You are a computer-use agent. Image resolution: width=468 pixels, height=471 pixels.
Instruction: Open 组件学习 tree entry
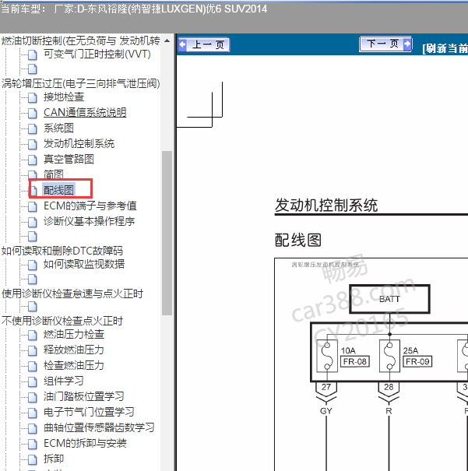pyautogui.click(x=64, y=381)
